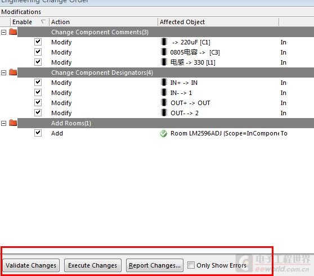Open Report Changes dialog
Viewport: 314px width, 276px height.
tap(155, 265)
